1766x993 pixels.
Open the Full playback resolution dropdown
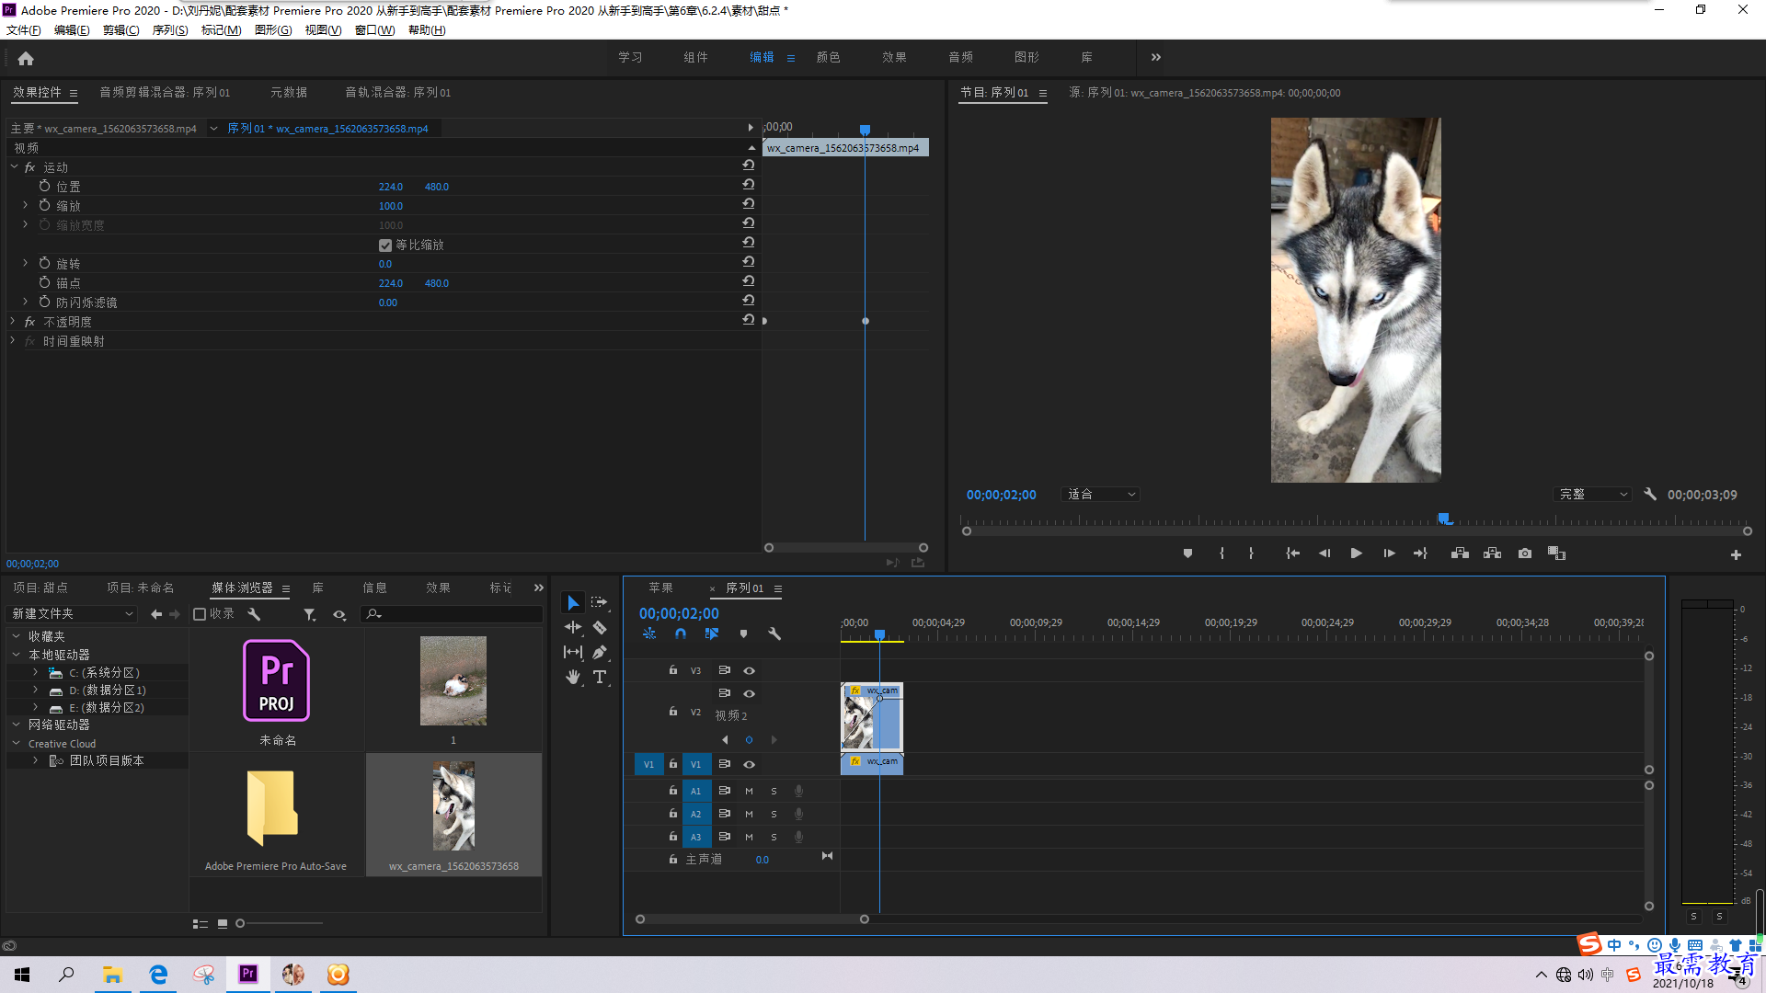1592,495
